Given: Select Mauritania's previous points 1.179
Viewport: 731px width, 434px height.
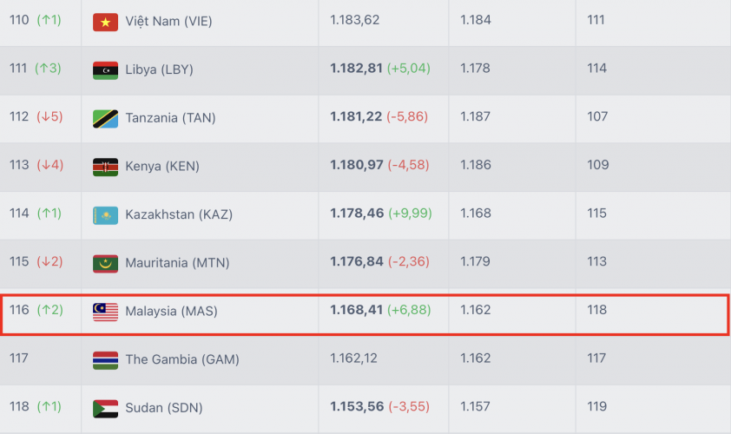Looking at the screenshot, I should pos(475,262).
